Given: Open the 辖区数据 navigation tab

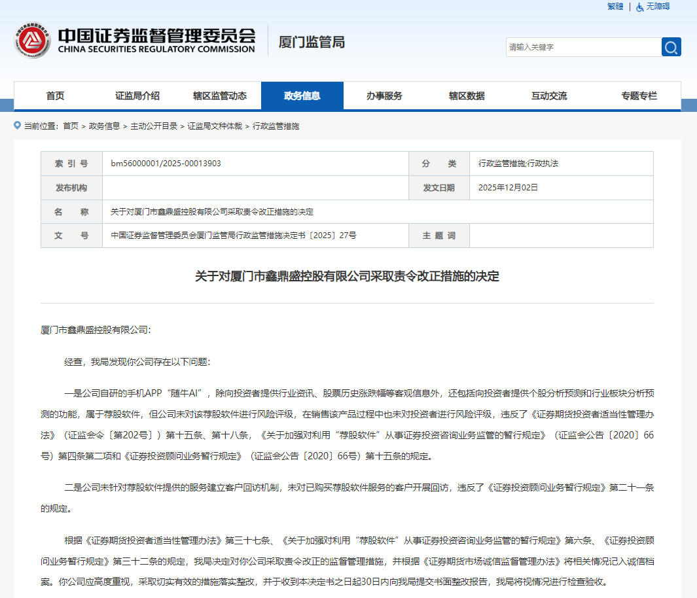Looking at the screenshot, I should pyautogui.click(x=467, y=96).
